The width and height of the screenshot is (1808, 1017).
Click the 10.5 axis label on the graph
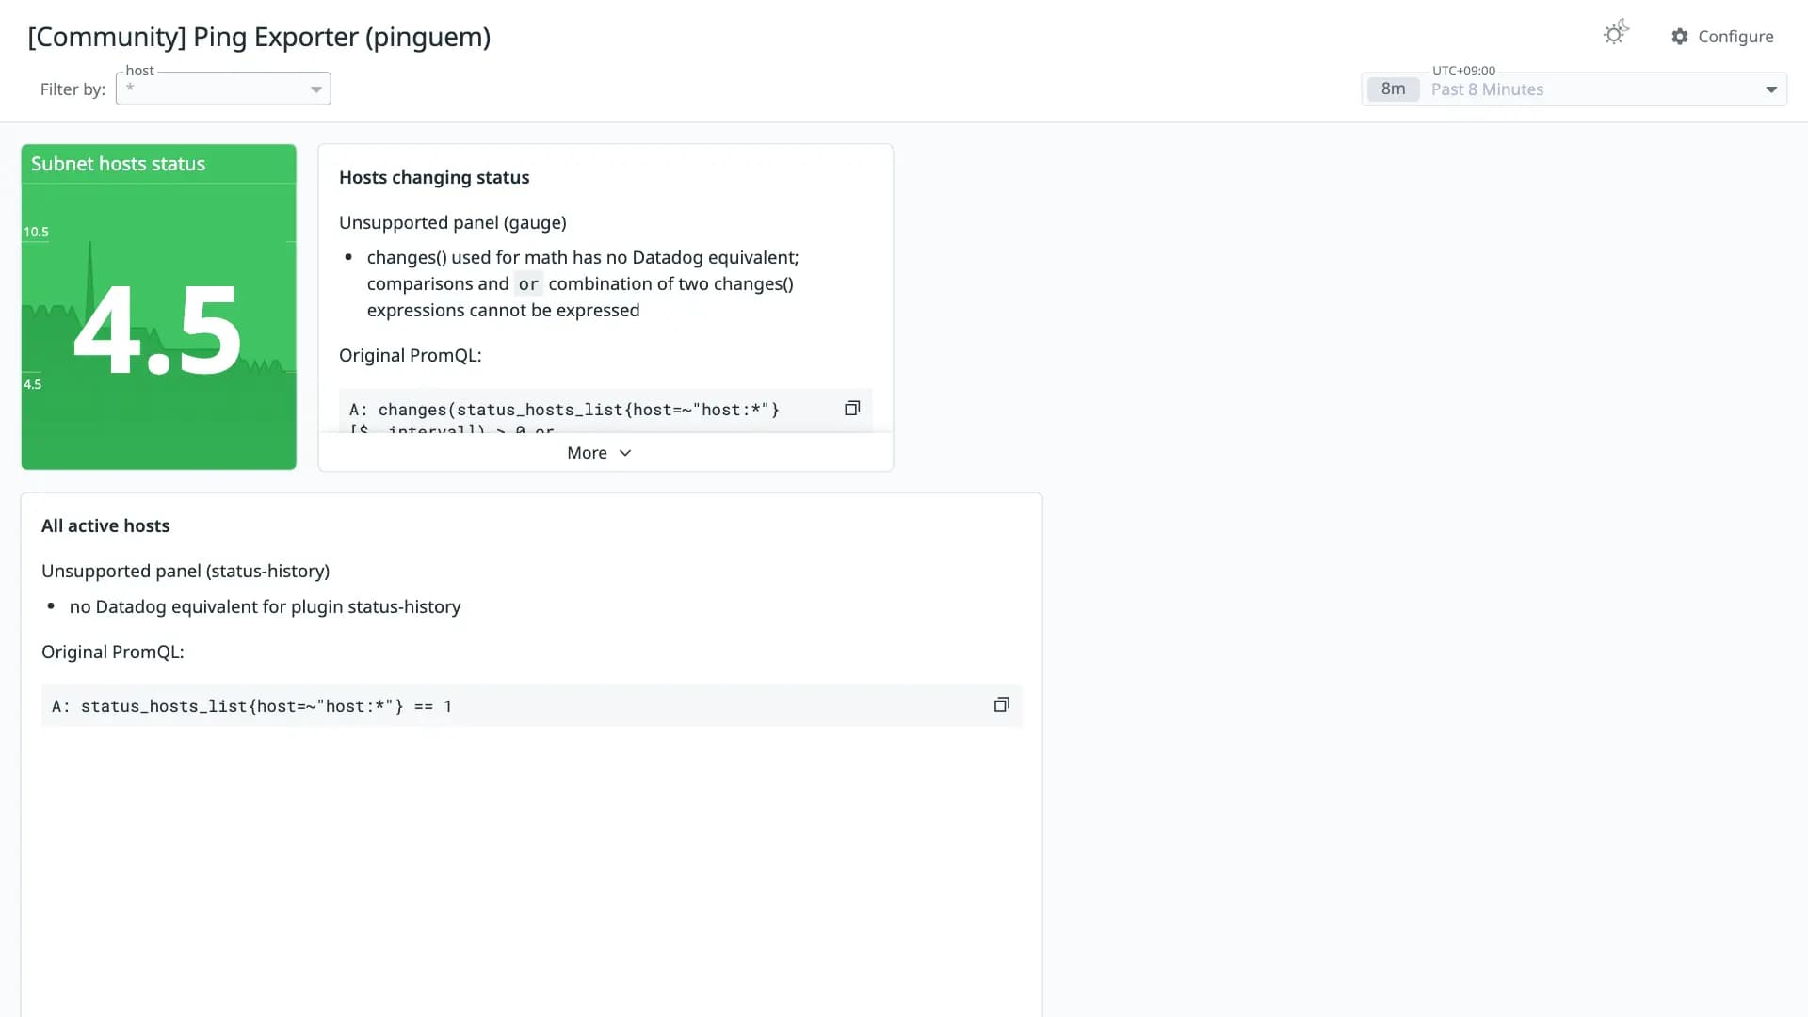(x=36, y=232)
